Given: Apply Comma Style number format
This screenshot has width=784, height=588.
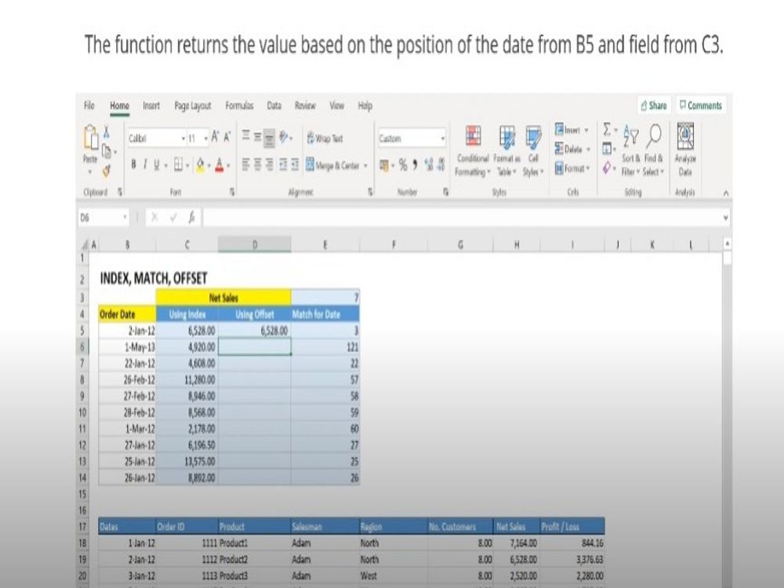Looking at the screenshot, I should (x=415, y=165).
